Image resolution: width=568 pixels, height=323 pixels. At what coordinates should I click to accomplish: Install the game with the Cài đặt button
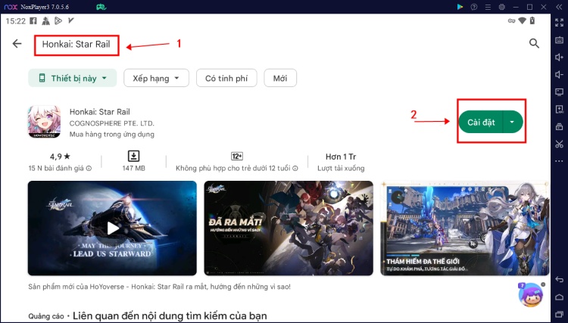click(481, 122)
